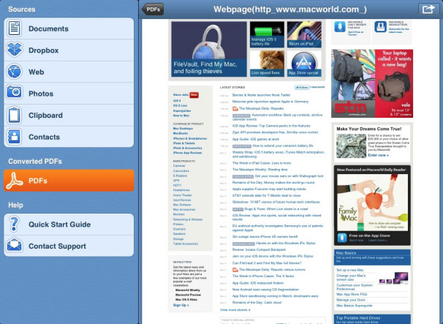Select the Clipboard label in Sources
This screenshot has width=443, height=324.
point(45,116)
